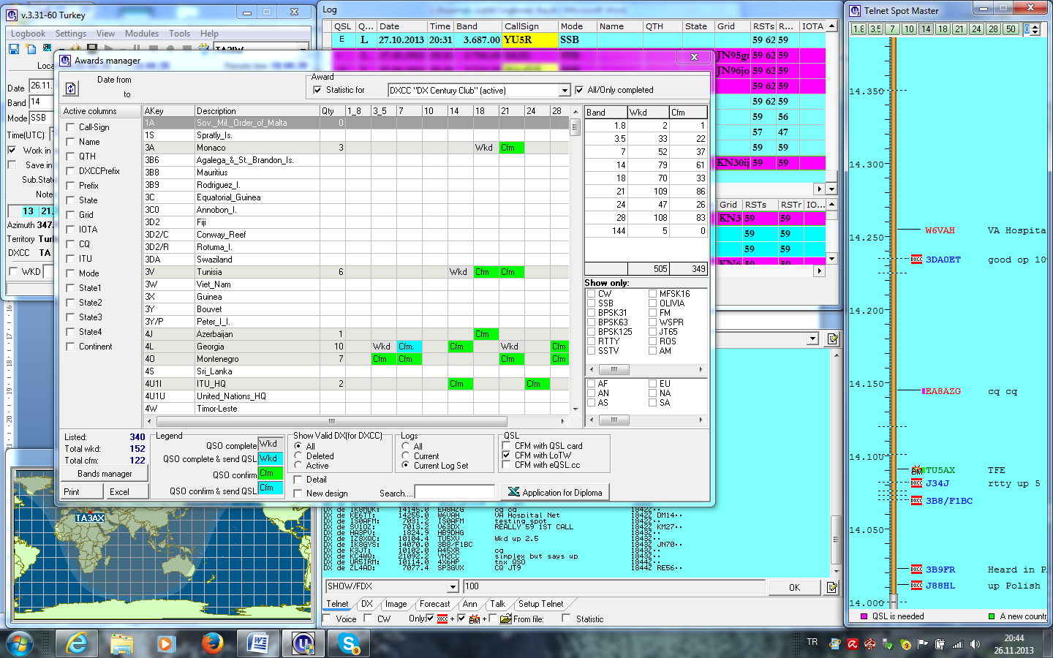This screenshot has height=658, width=1053.
Task: Click QSO confirm & send QSL cyan swatch
Action: coord(271,488)
